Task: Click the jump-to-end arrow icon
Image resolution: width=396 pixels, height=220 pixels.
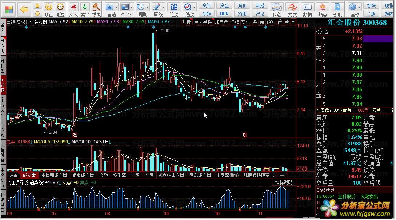Action: pos(287,22)
